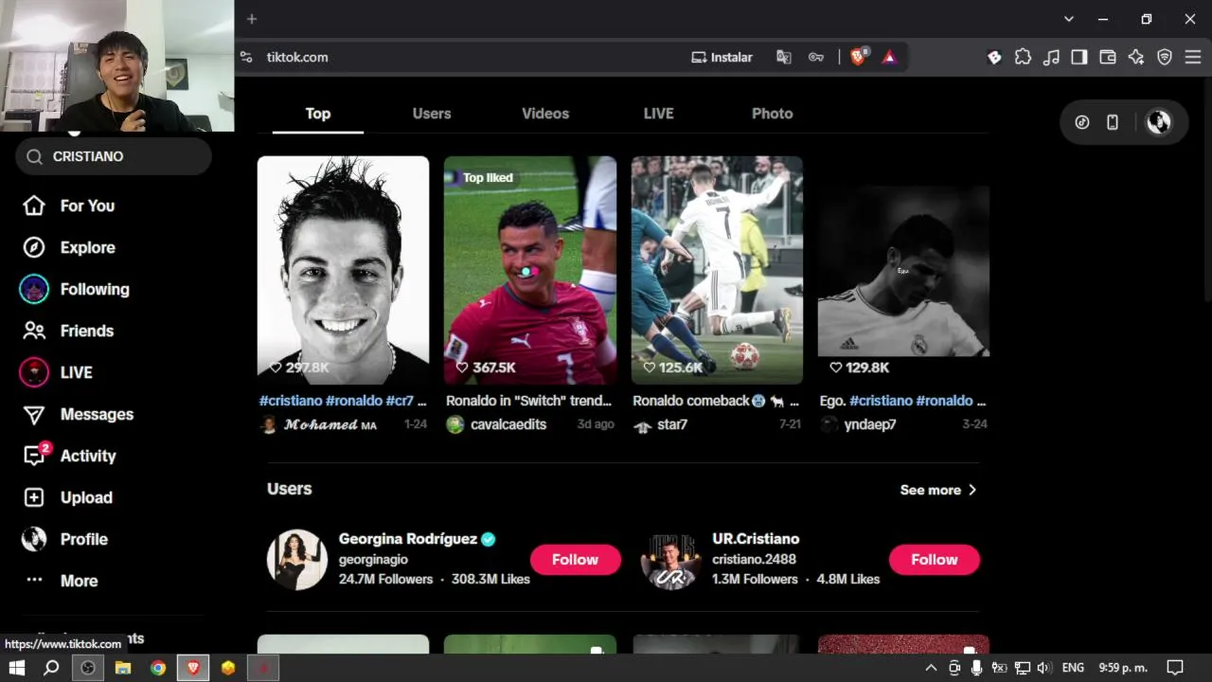Open star7 author link
Image resolution: width=1212 pixels, height=682 pixels.
[x=672, y=424]
